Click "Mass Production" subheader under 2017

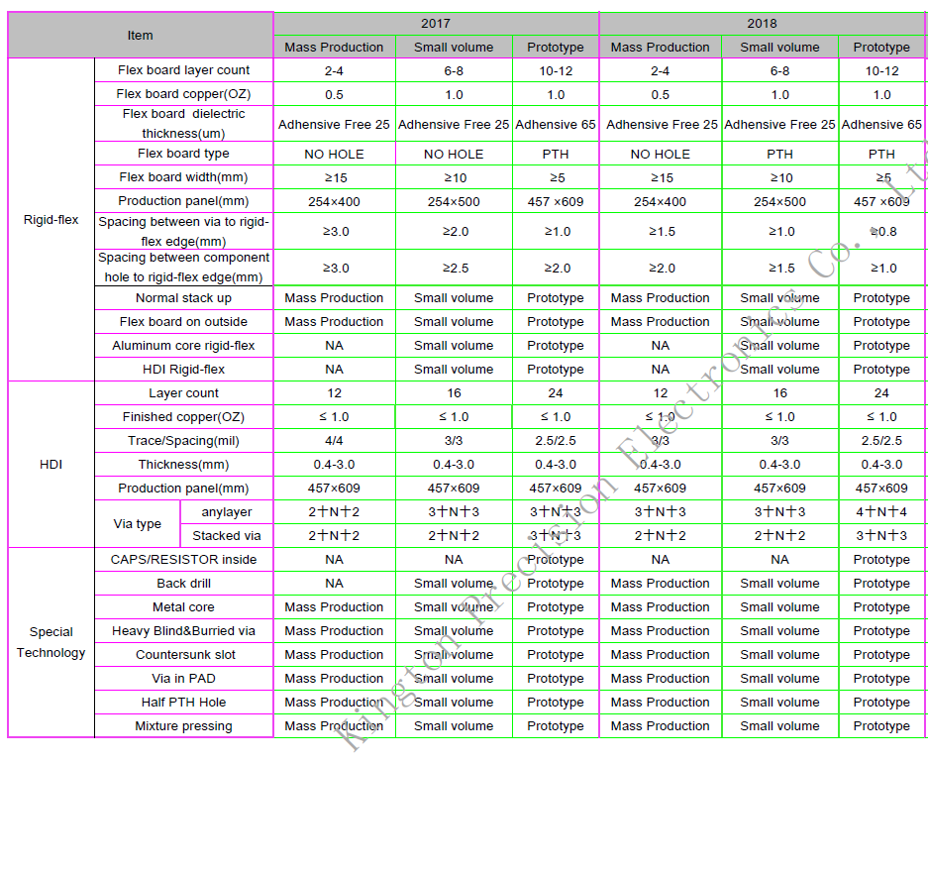click(334, 47)
